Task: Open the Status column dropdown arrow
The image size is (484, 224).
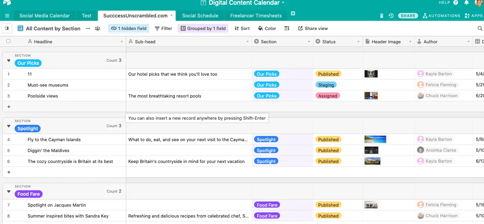Action: tap(358, 42)
